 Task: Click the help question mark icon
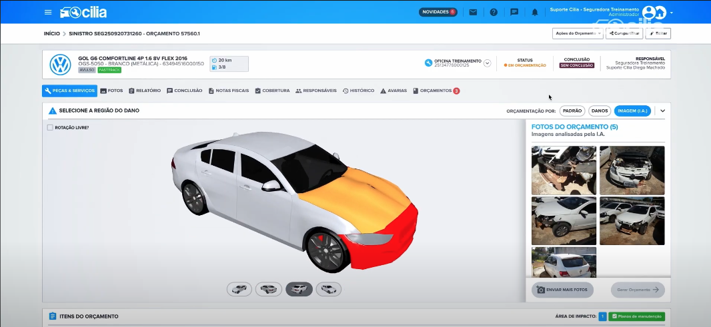494,12
